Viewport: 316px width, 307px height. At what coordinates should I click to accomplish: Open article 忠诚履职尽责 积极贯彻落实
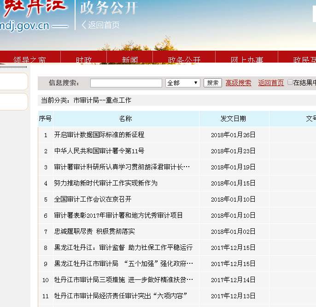tap(94, 232)
